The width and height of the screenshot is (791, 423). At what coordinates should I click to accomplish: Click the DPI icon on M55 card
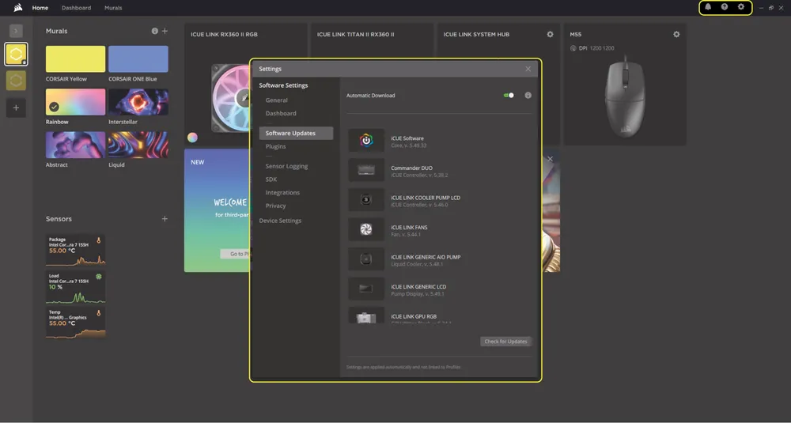click(573, 48)
